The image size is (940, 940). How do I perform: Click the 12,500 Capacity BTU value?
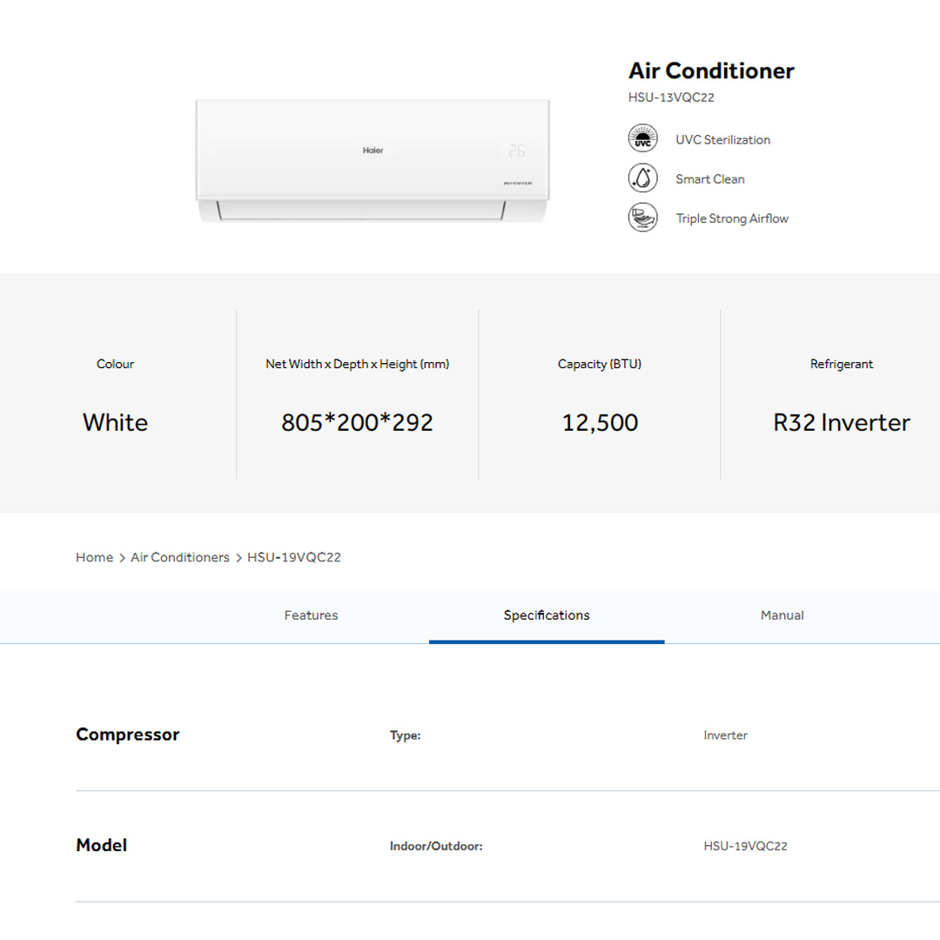tap(599, 422)
